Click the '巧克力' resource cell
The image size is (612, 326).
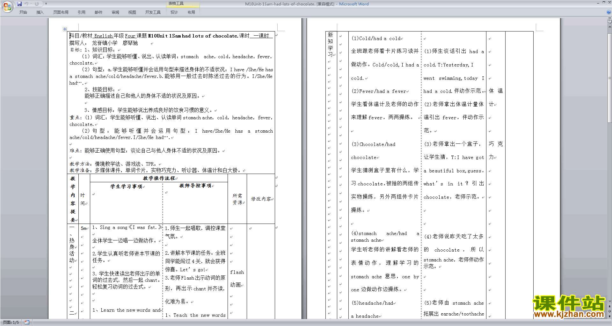tap(496, 150)
